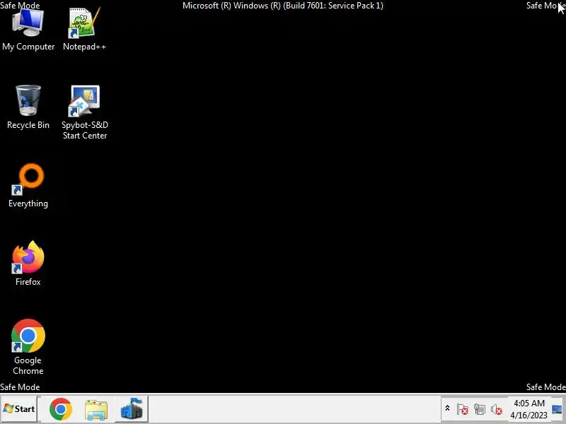Viewport: 566px width, 424px height.
Task: Open Spybot castle icon on taskbar
Action: pyautogui.click(x=132, y=409)
